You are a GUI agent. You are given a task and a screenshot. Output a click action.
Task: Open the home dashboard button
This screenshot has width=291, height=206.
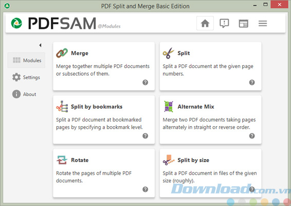[205, 23]
